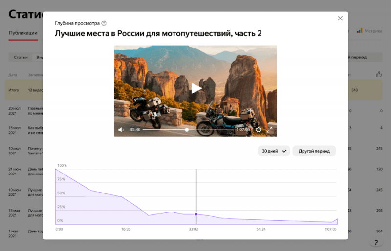The height and width of the screenshot is (251, 391).
Task: Close the Глубина просмотра dialog
Action: point(340,19)
